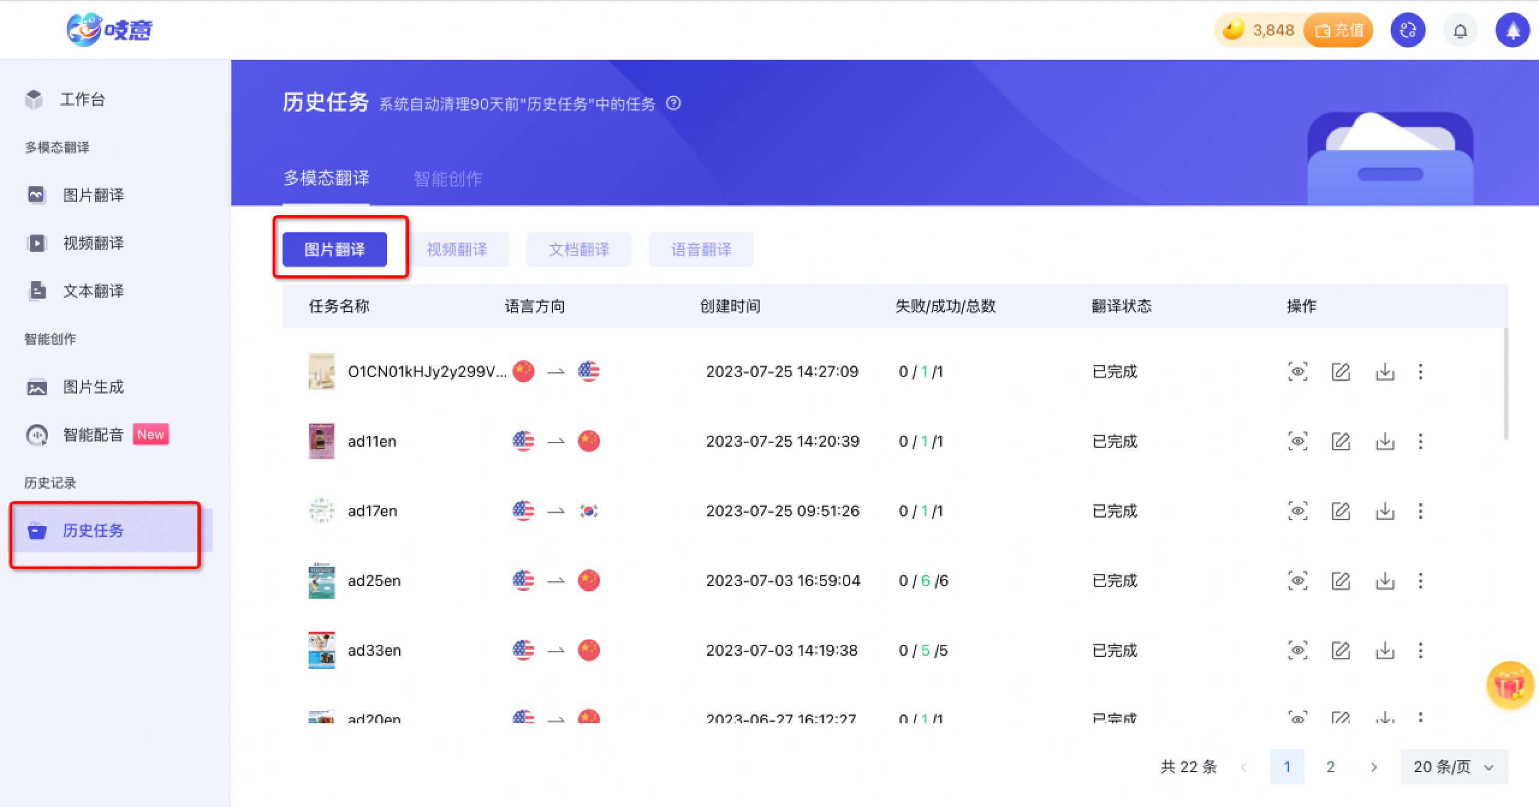The image size is (1539, 807).
Task: Open more options for ad11en row
Action: [x=1421, y=441]
